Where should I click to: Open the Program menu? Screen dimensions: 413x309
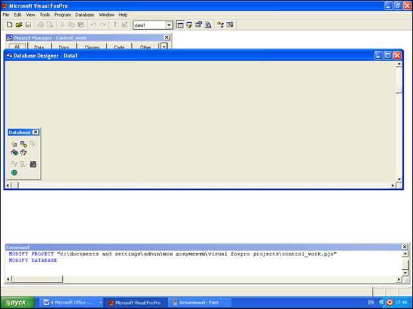coord(63,15)
